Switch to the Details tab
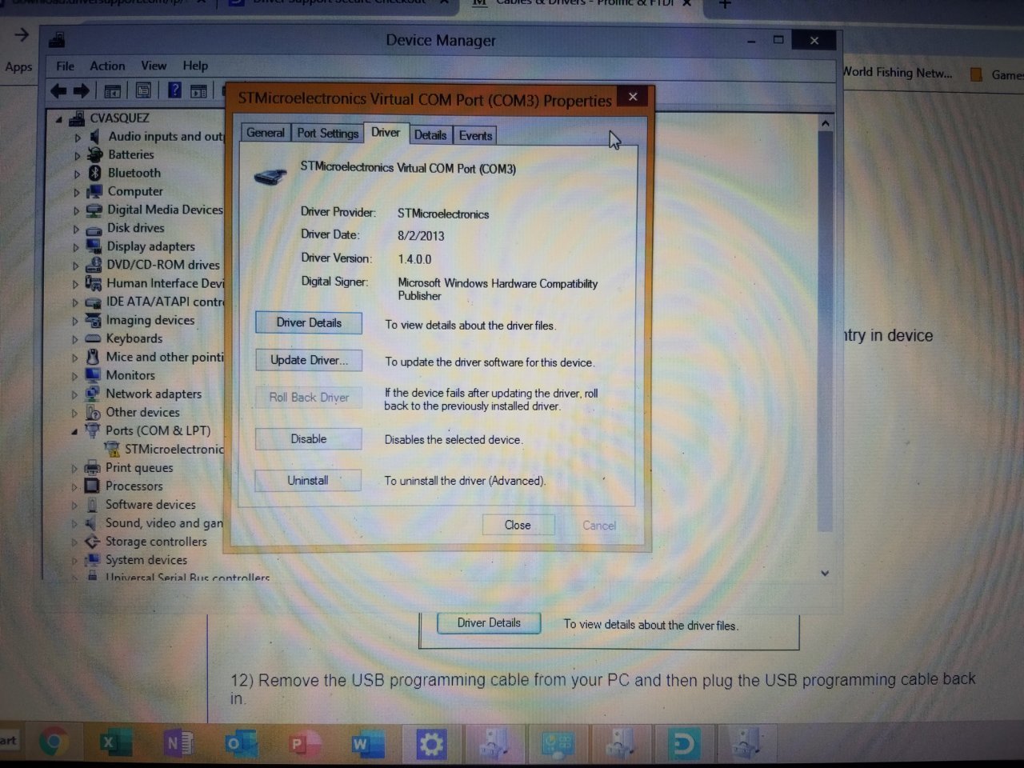Screen dimensions: 1024x768 (430, 135)
